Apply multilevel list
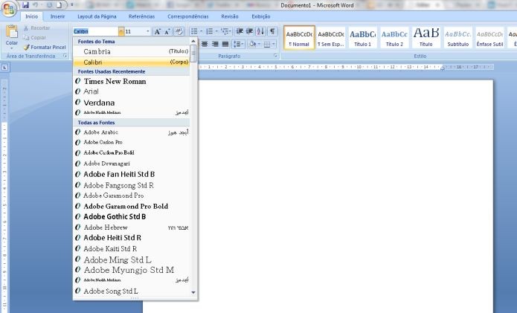517x313 pixels. pyautogui.click(x=225, y=31)
